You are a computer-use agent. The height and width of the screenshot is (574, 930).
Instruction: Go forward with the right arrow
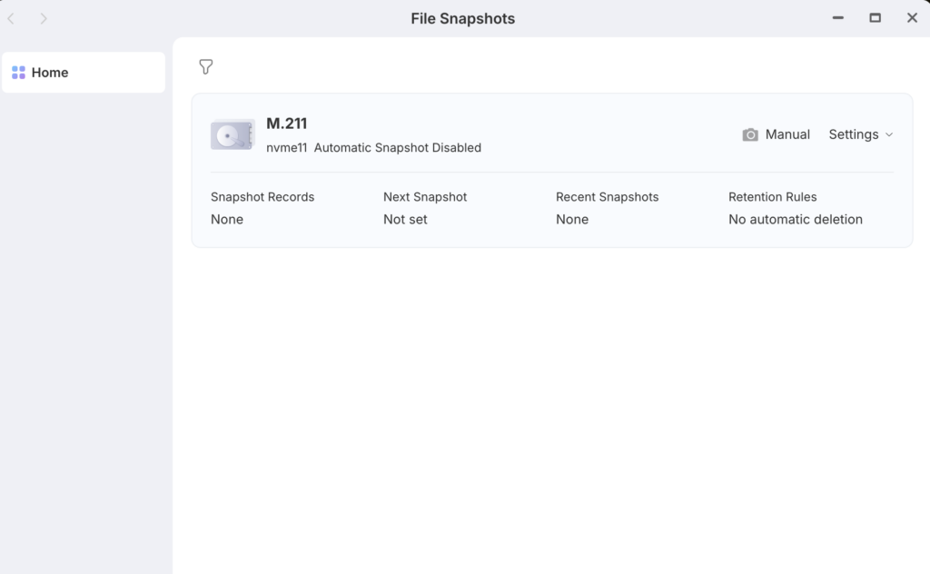pos(44,18)
